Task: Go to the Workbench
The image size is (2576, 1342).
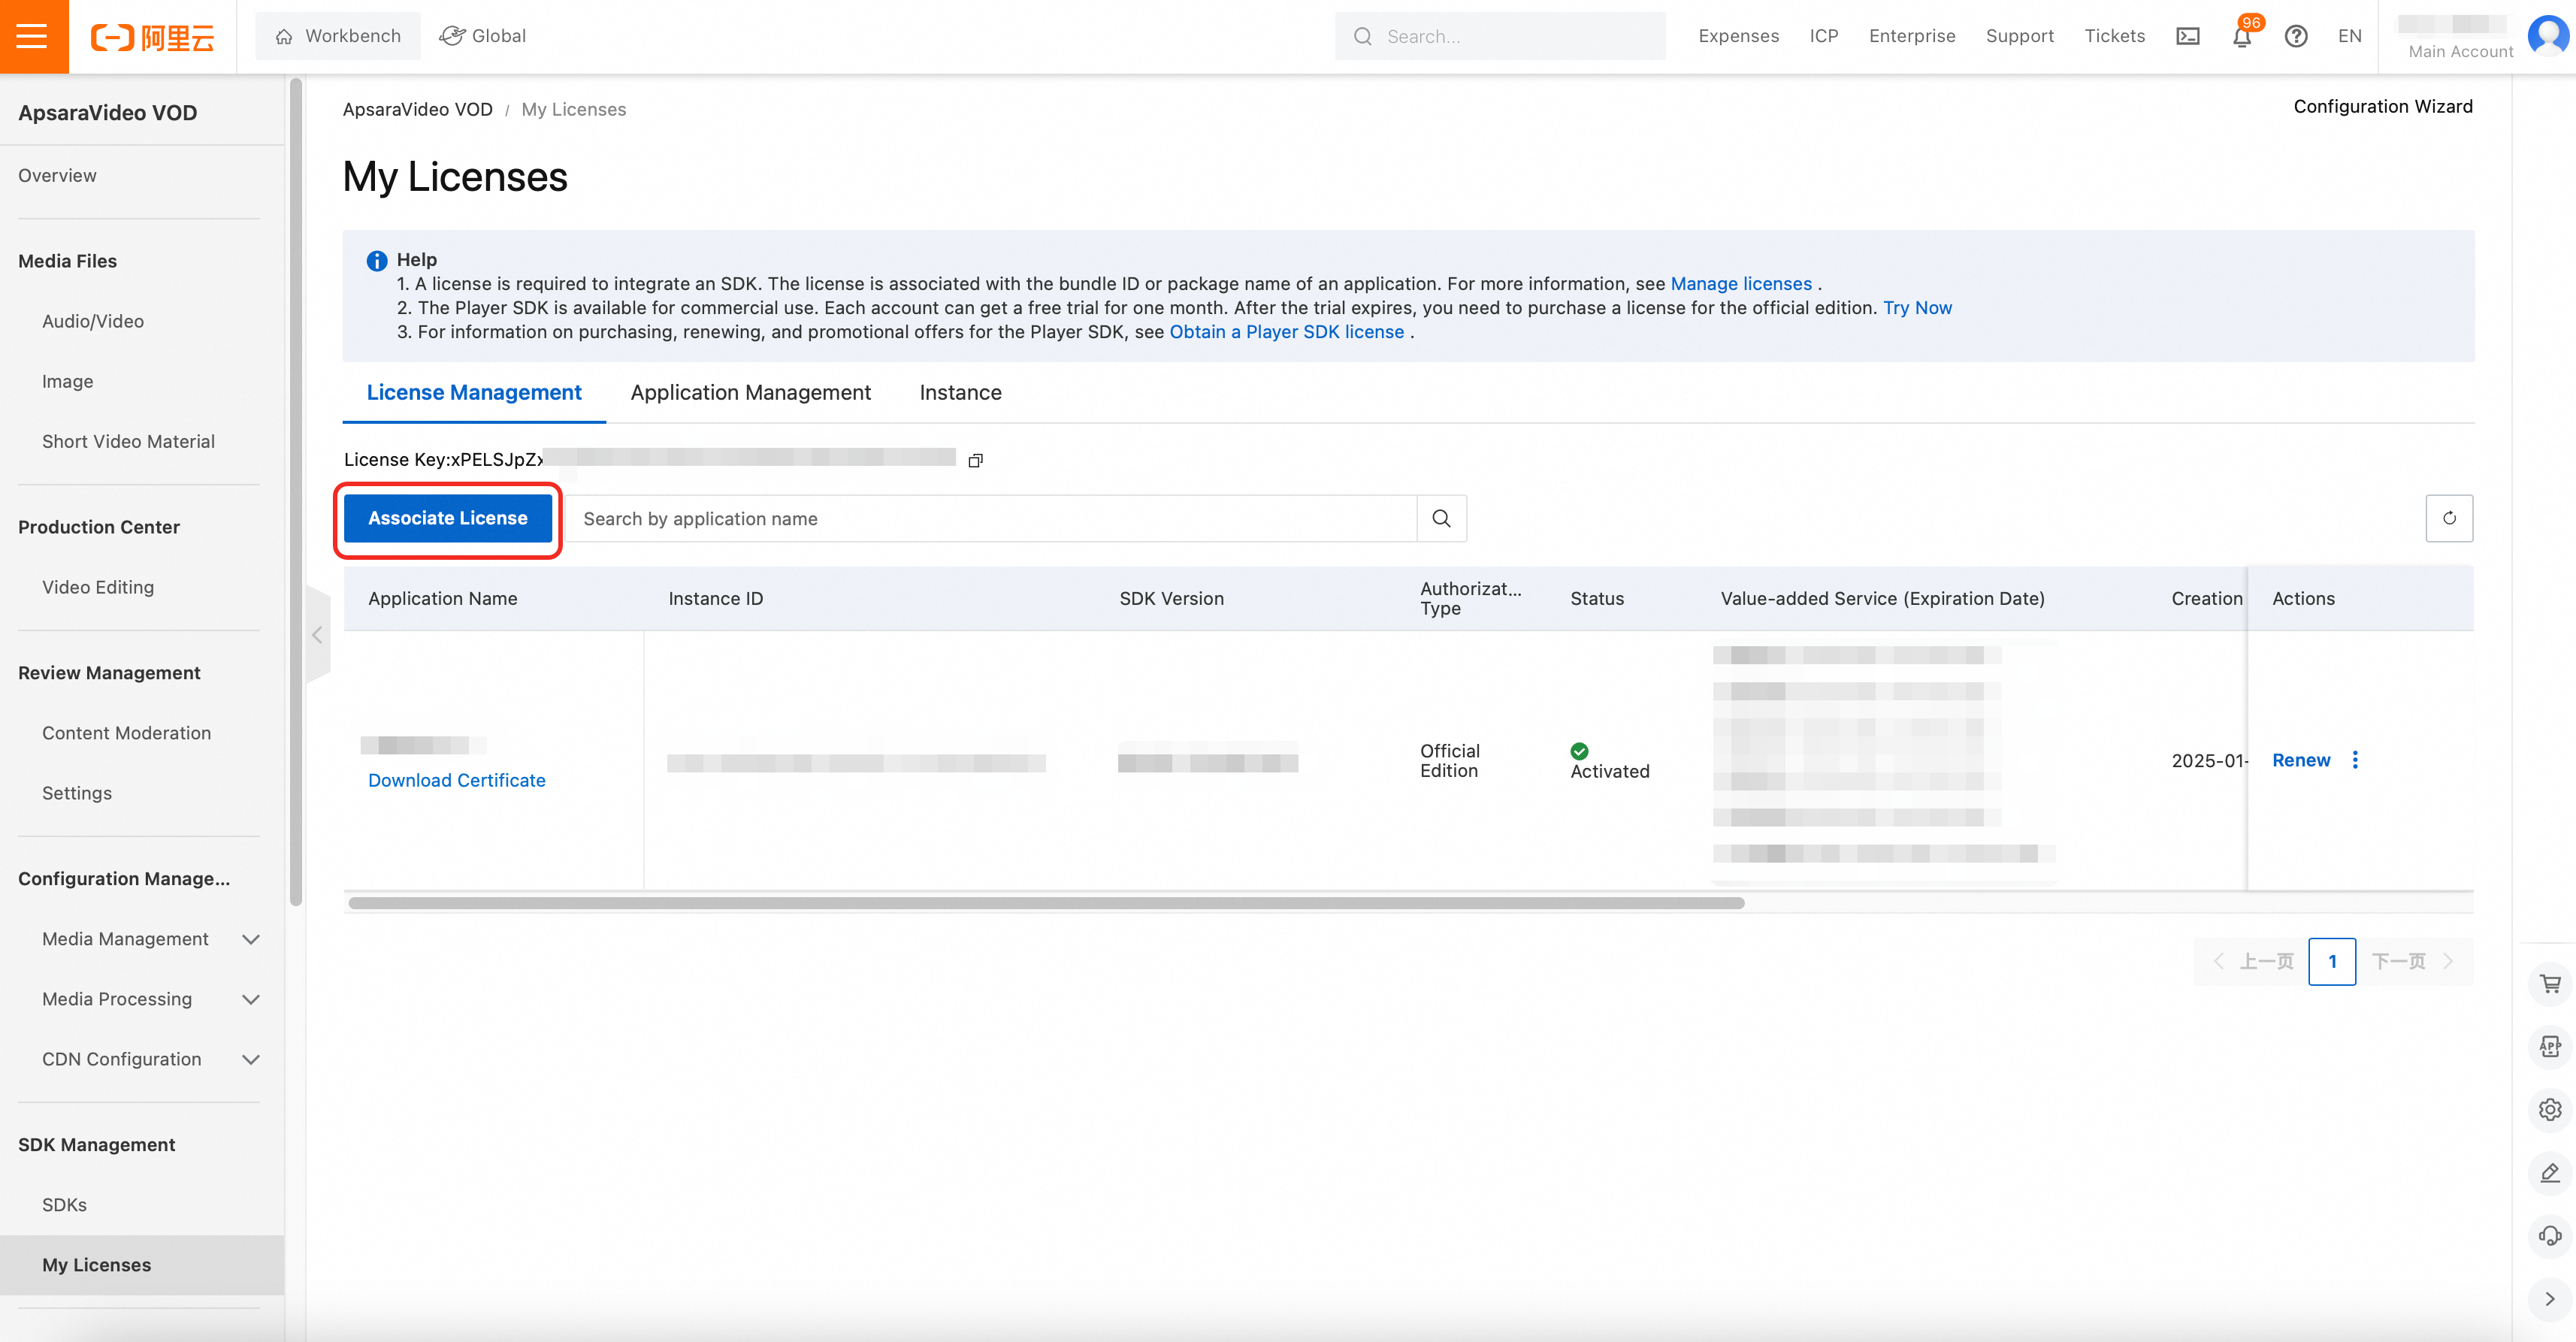Action: click(338, 36)
